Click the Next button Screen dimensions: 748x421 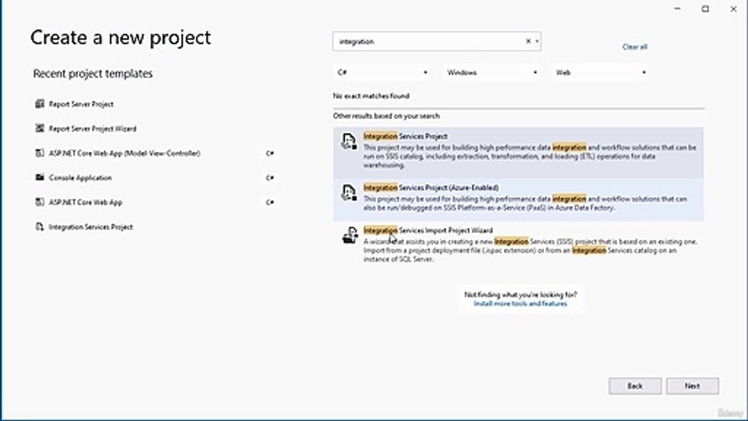[x=692, y=386]
